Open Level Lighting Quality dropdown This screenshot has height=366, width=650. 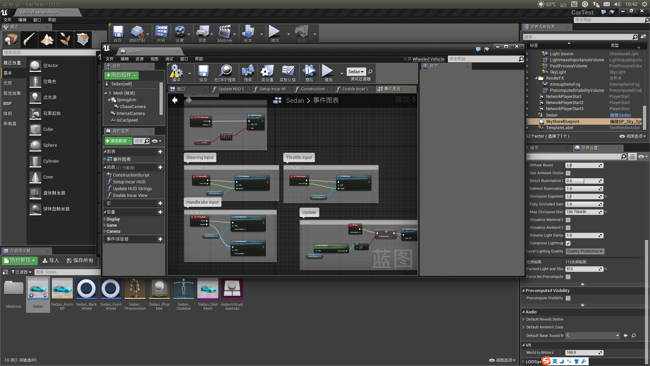coord(585,251)
